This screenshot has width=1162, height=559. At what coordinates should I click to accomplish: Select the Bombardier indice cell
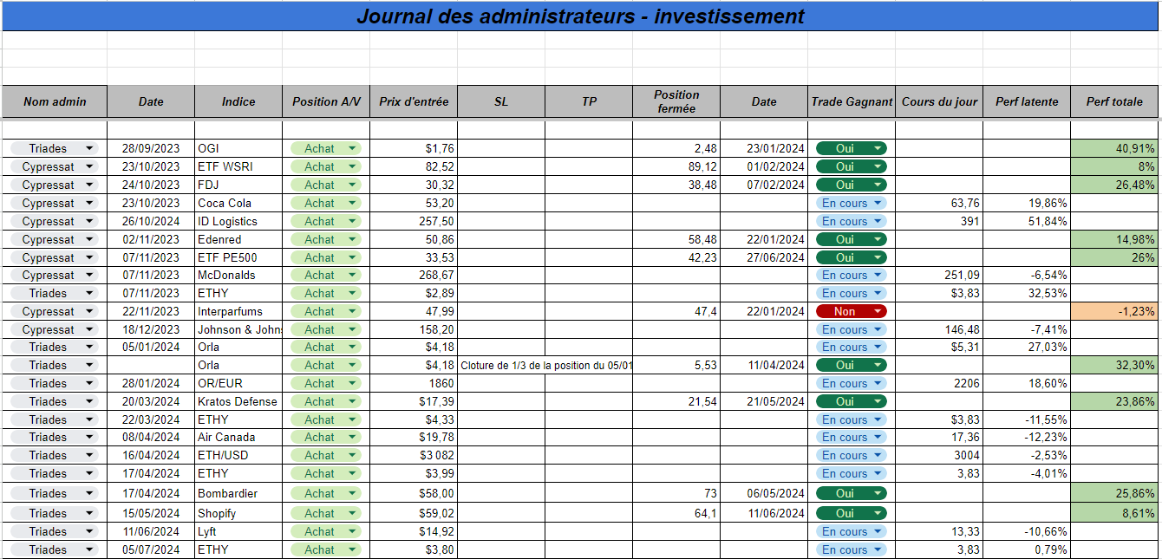238,493
